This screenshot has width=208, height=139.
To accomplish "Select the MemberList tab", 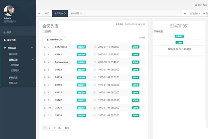I will click(54, 39).
